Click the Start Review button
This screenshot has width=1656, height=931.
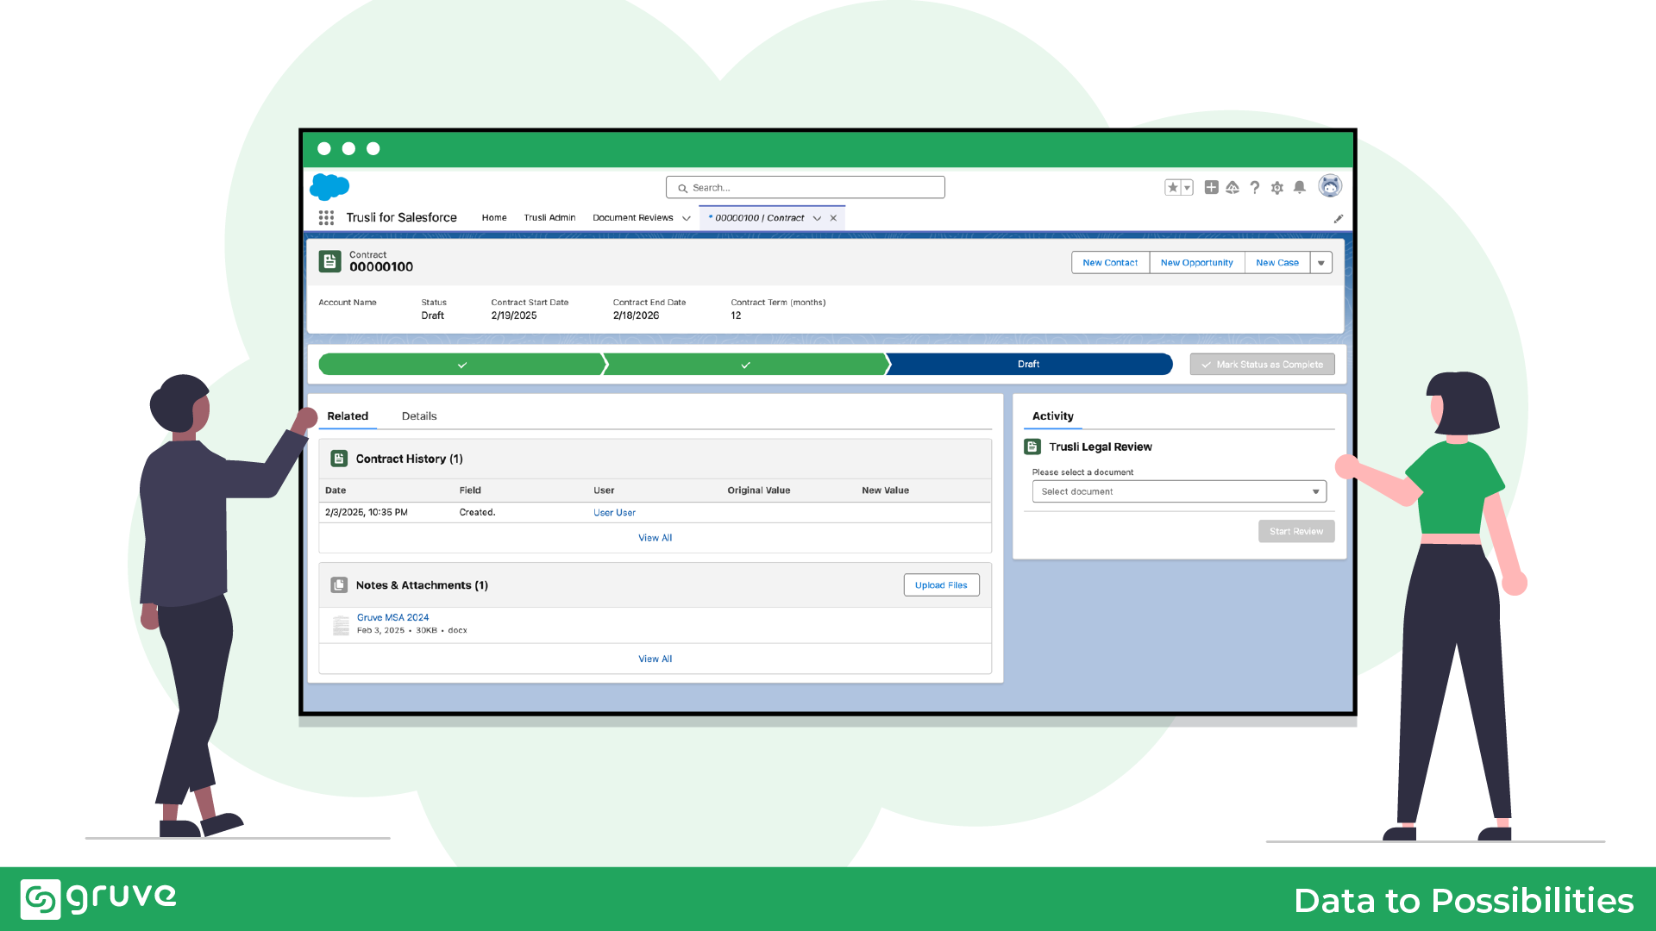pos(1295,531)
